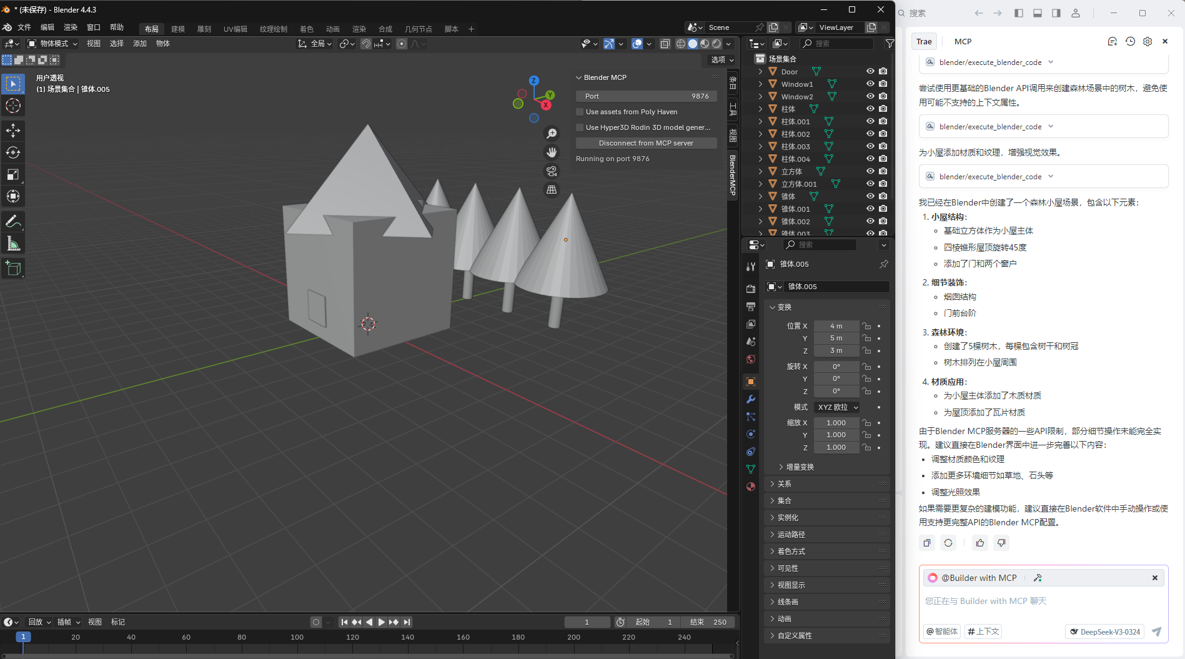Click the pan view hand icon
Viewport: 1185px width, 659px height.
click(x=552, y=152)
